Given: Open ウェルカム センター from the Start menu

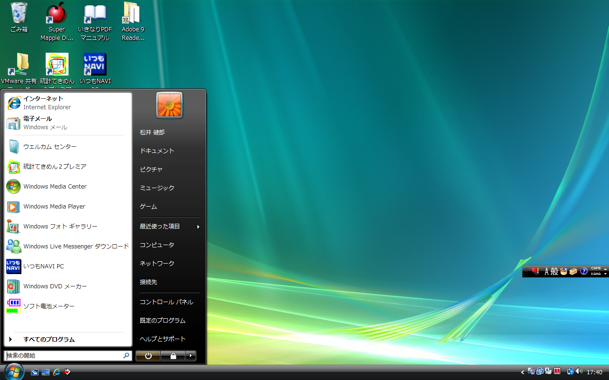Looking at the screenshot, I should click(x=68, y=147).
